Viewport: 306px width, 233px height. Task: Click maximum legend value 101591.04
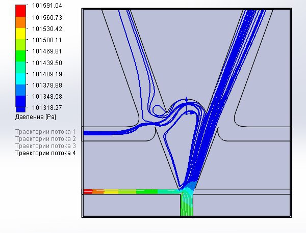(x=47, y=6)
